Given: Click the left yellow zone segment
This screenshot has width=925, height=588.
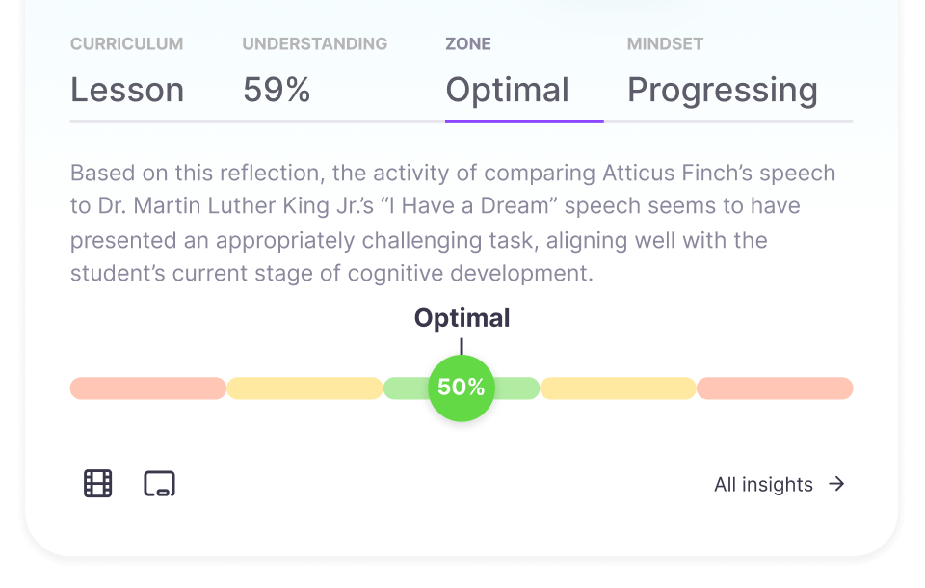Looking at the screenshot, I should 305,388.
